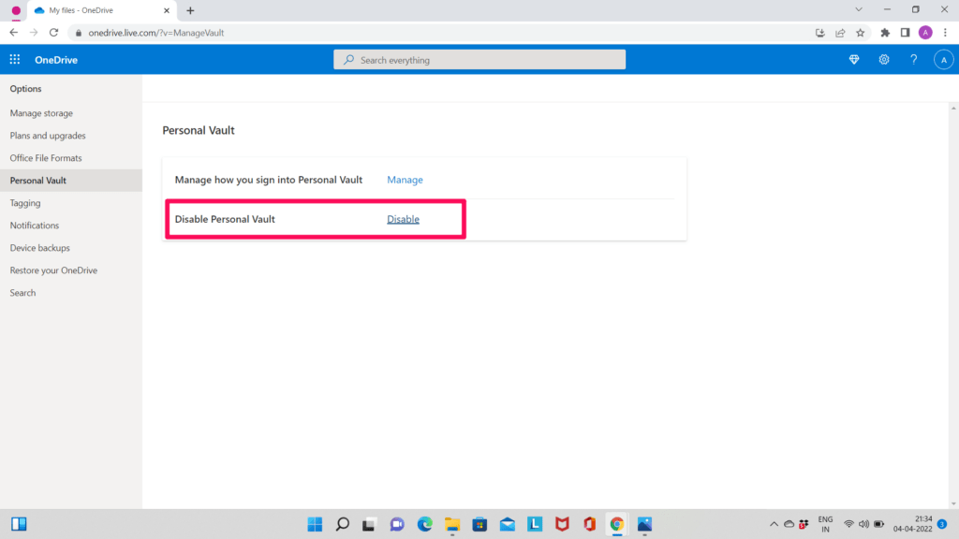Image resolution: width=959 pixels, height=539 pixels.
Task: Select Notifications in the Options sidebar
Action: coord(35,225)
